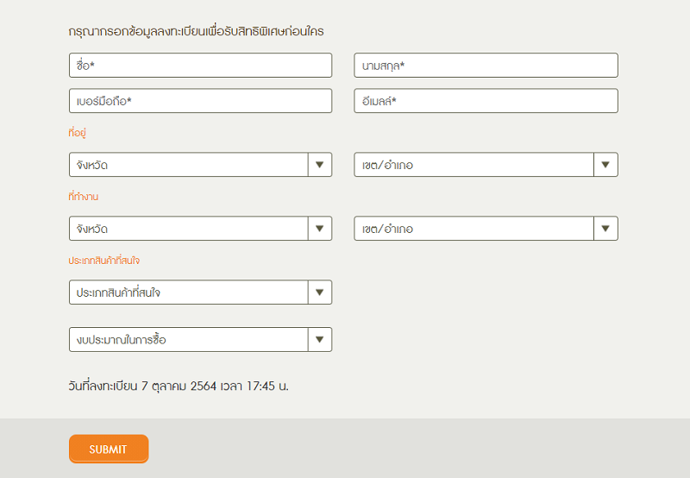The image size is (690, 478).
Task: Click the orange ที่อยู่ section label
Action: click(x=77, y=133)
